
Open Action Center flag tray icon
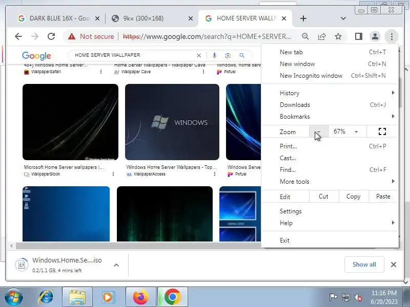pos(333,297)
